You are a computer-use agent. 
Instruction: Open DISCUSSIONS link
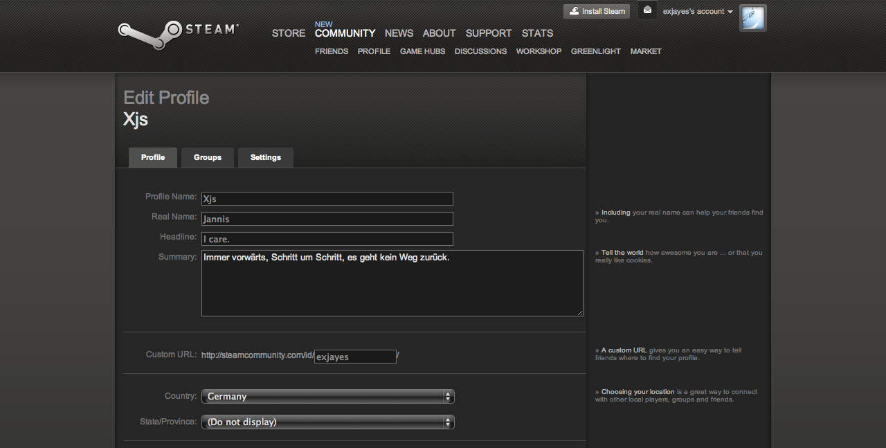pyautogui.click(x=480, y=51)
